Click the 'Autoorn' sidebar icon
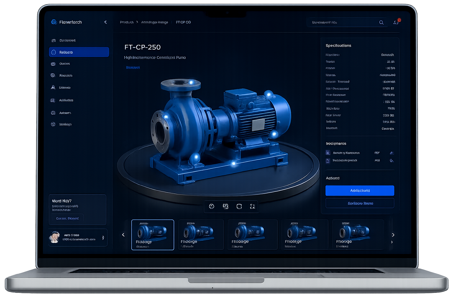Viewport: 451px width, 296px height. 53,113
